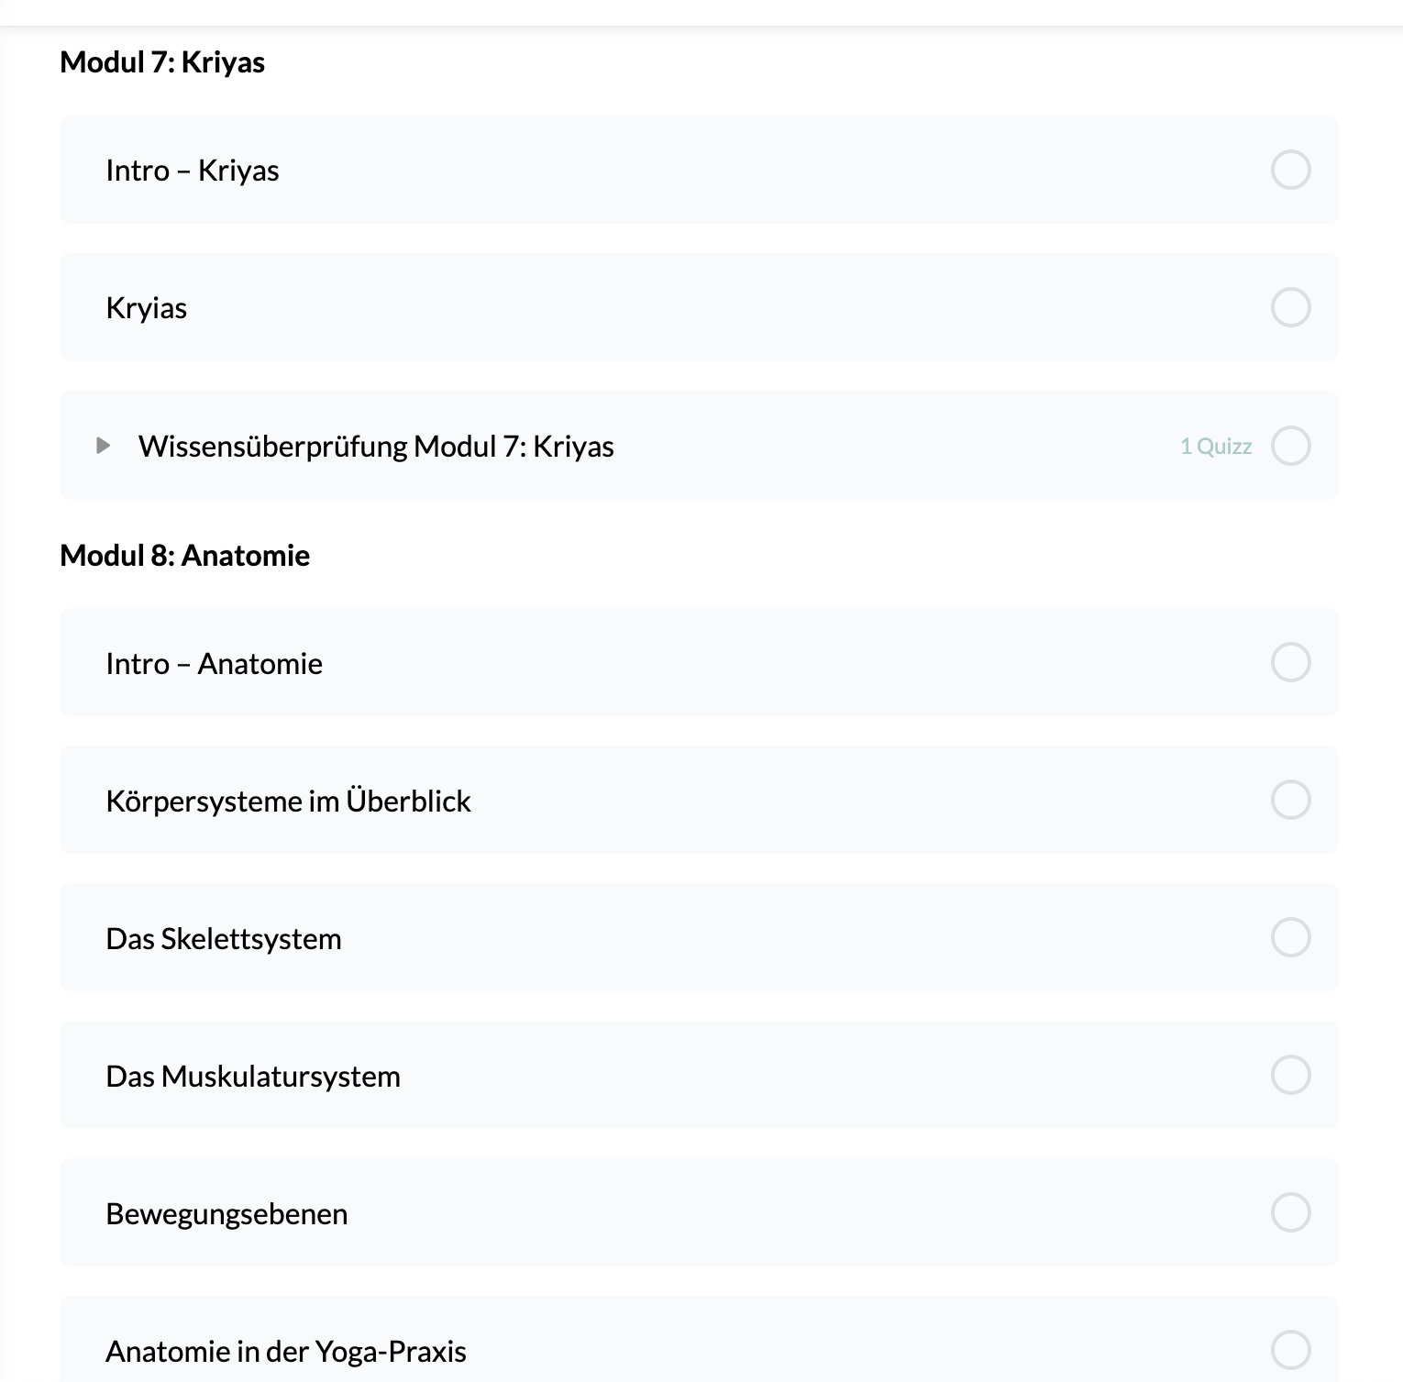
Task: Select the Bewegungsebenen lesson title
Action: click(226, 1214)
